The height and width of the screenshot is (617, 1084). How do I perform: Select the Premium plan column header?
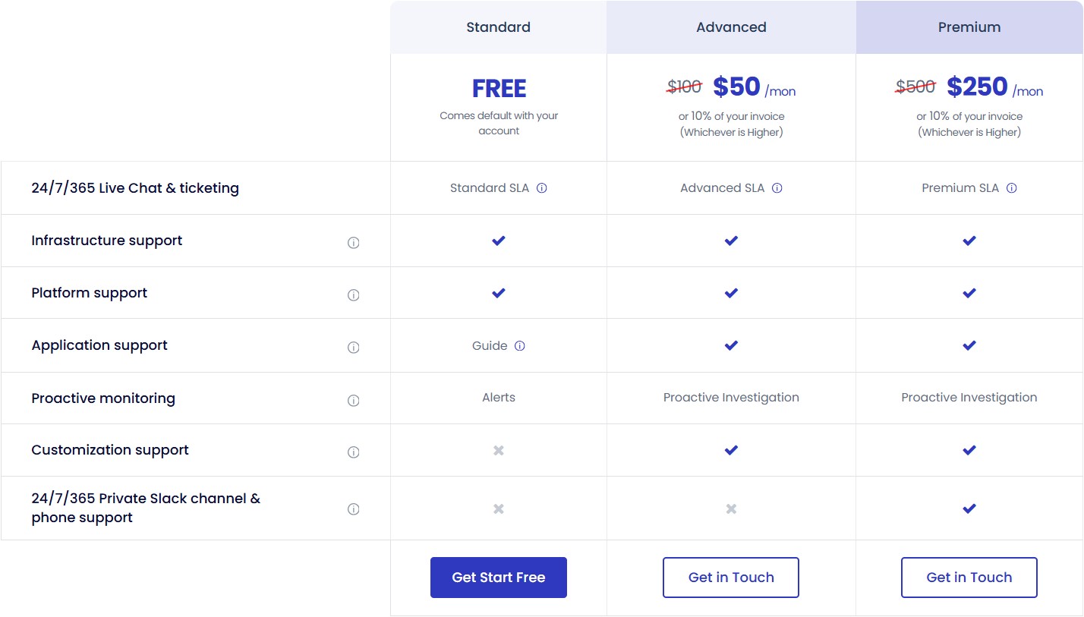click(969, 27)
